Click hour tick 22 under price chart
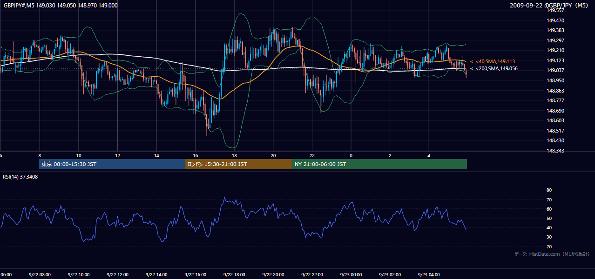This screenshot has width=595, height=279. tap(312, 156)
